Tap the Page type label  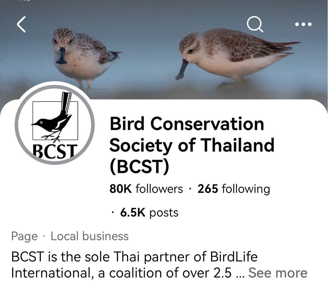tap(25, 236)
